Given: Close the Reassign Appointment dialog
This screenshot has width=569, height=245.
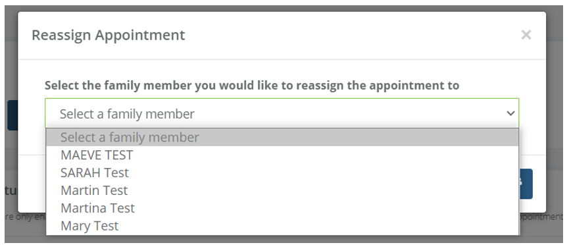Looking at the screenshot, I should click(526, 35).
